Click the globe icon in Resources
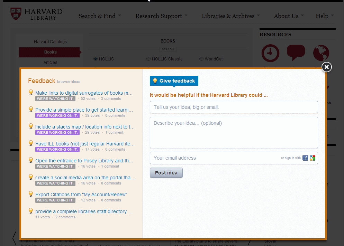344x246 pixels. [321, 53]
